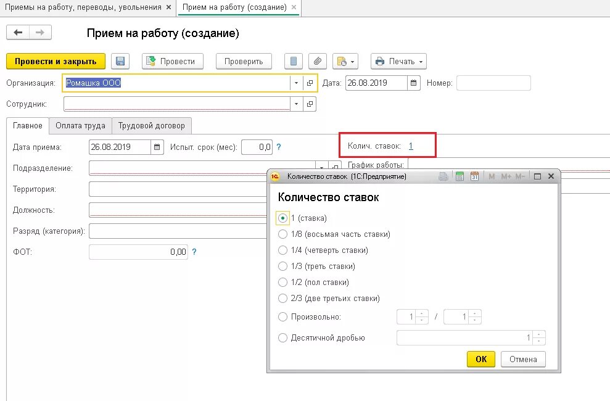Click the M memory button in dialog title

tap(492, 176)
